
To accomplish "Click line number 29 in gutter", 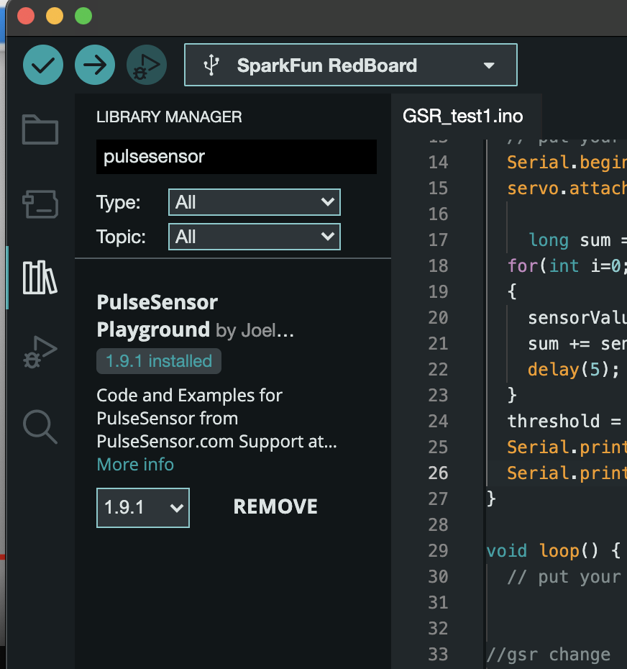I will (438, 551).
